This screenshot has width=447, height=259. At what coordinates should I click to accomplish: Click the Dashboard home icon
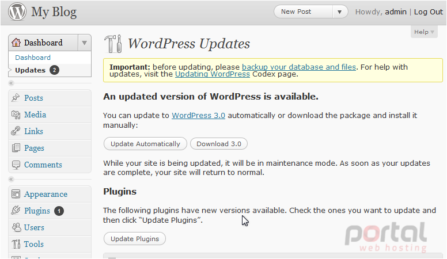[16, 43]
